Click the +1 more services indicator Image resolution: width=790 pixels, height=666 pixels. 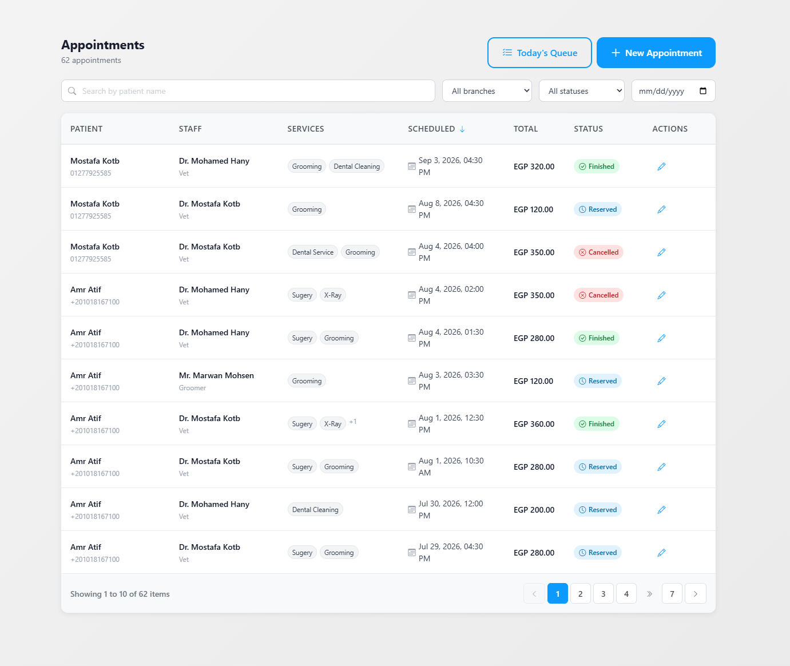click(353, 422)
